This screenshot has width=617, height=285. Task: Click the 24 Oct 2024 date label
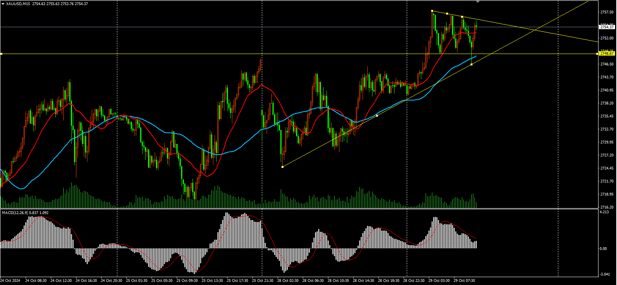click(10, 281)
